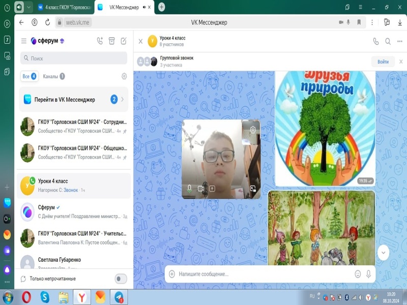Reload the VK Мессенджер page
Screen dimensions: 407x305
47,22
